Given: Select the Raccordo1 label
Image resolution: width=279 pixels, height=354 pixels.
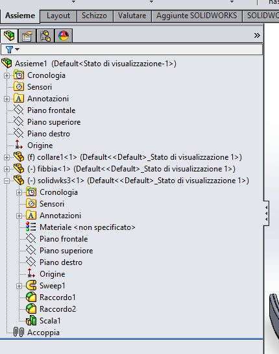Looking at the screenshot, I should coord(58,297).
